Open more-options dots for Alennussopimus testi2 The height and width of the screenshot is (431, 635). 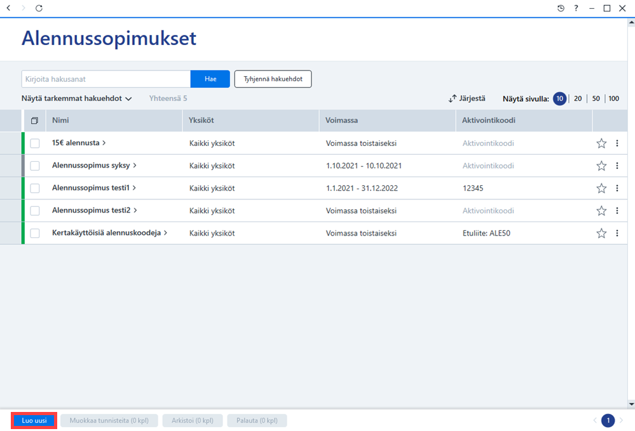pyautogui.click(x=617, y=211)
